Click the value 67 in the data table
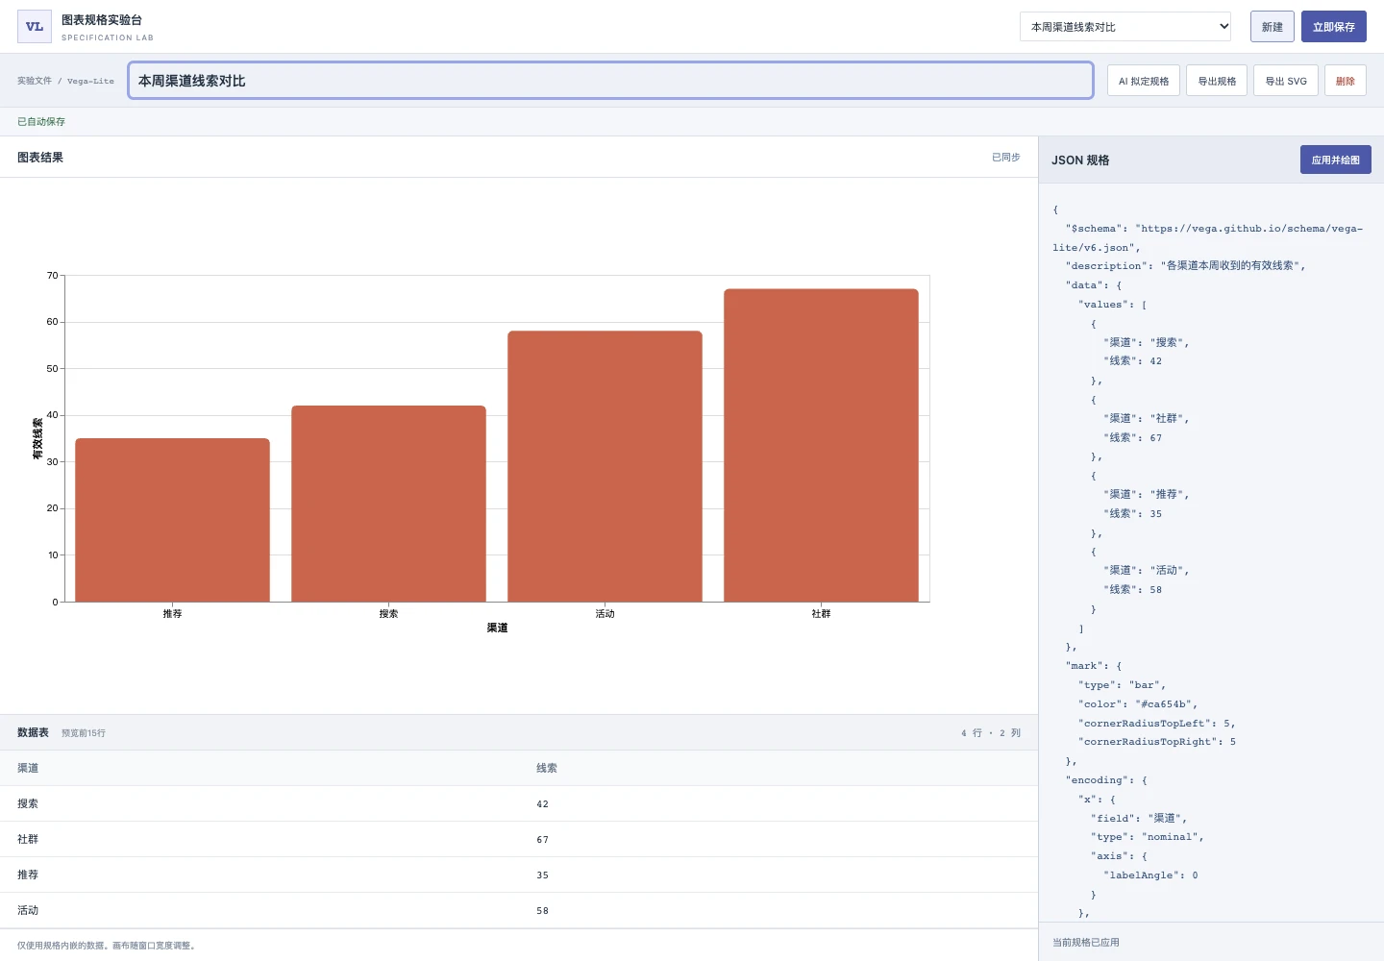The height and width of the screenshot is (961, 1384). point(543,840)
